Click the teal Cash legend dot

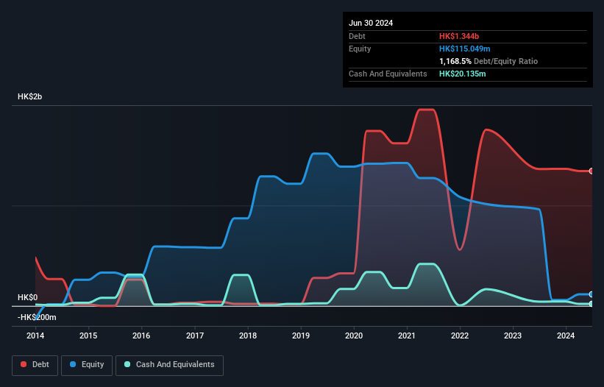click(127, 364)
